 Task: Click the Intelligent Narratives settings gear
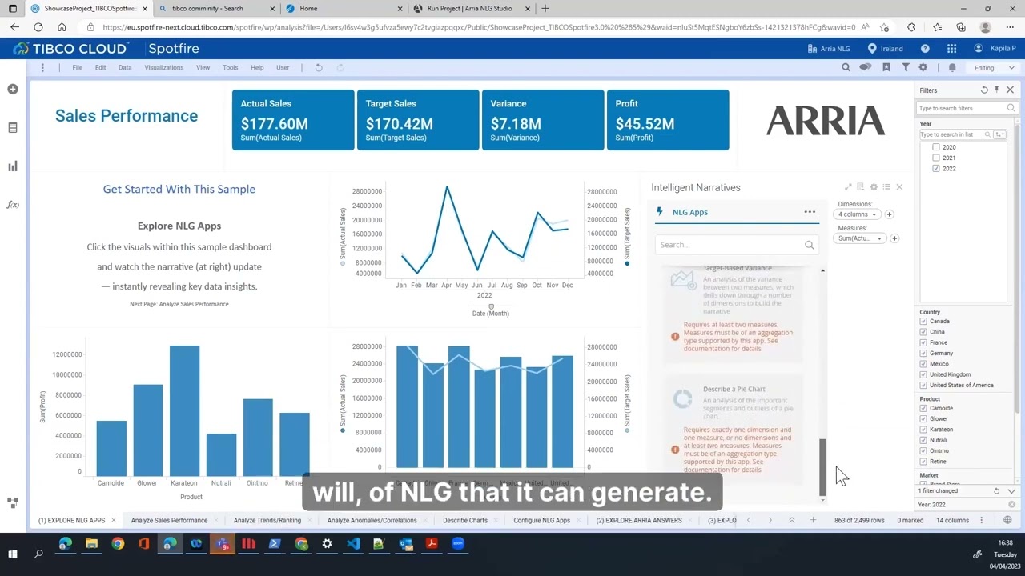coord(874,187)
